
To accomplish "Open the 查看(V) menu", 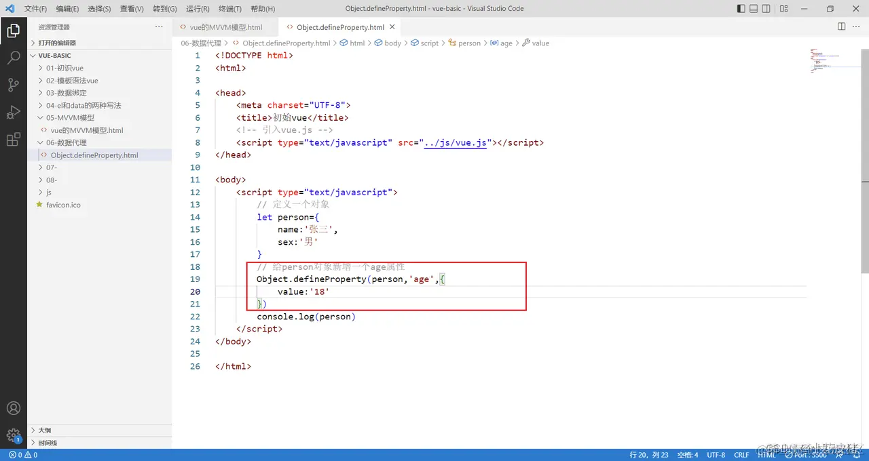I will coord(132,9).
